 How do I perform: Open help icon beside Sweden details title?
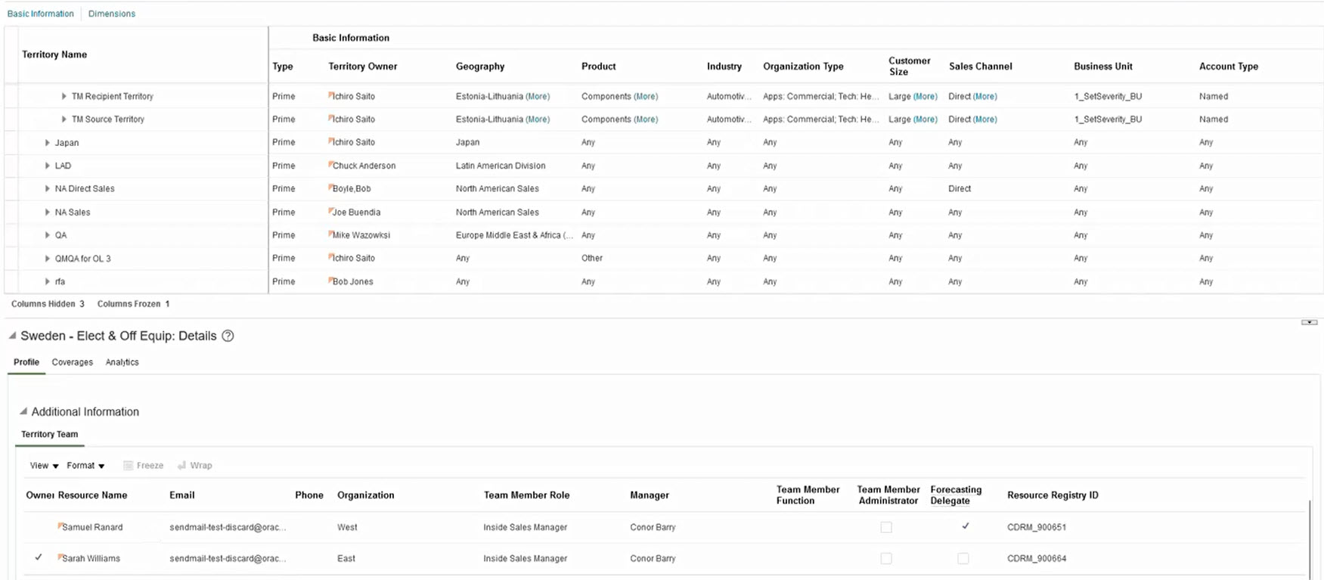[x=228, y=337]
